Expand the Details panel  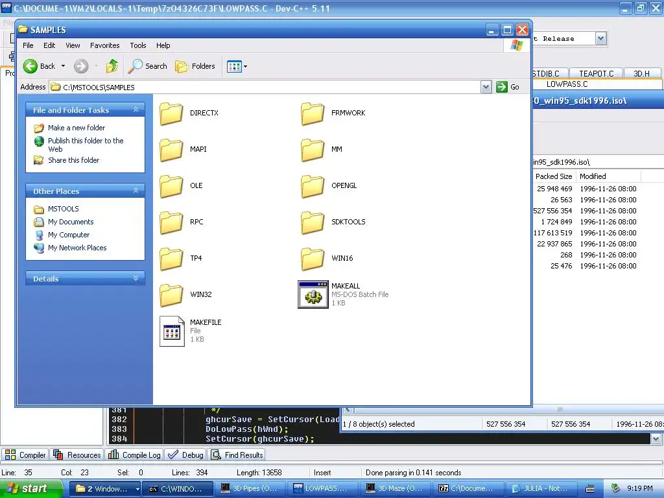click(136, 278)
